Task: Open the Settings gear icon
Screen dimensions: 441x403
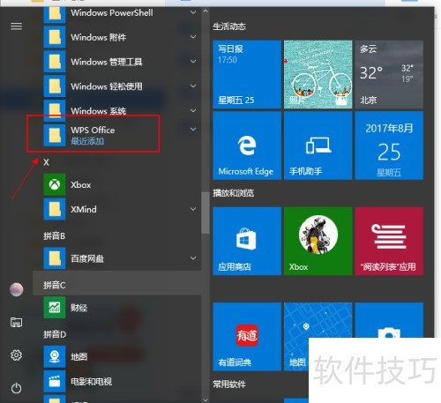Action: (16, 355)
